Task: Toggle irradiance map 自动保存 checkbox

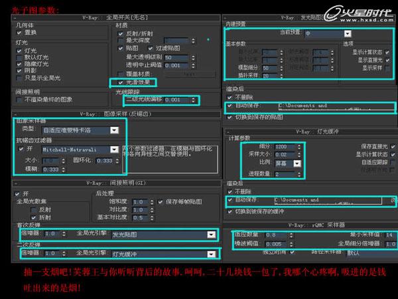Action: point(230,105)
